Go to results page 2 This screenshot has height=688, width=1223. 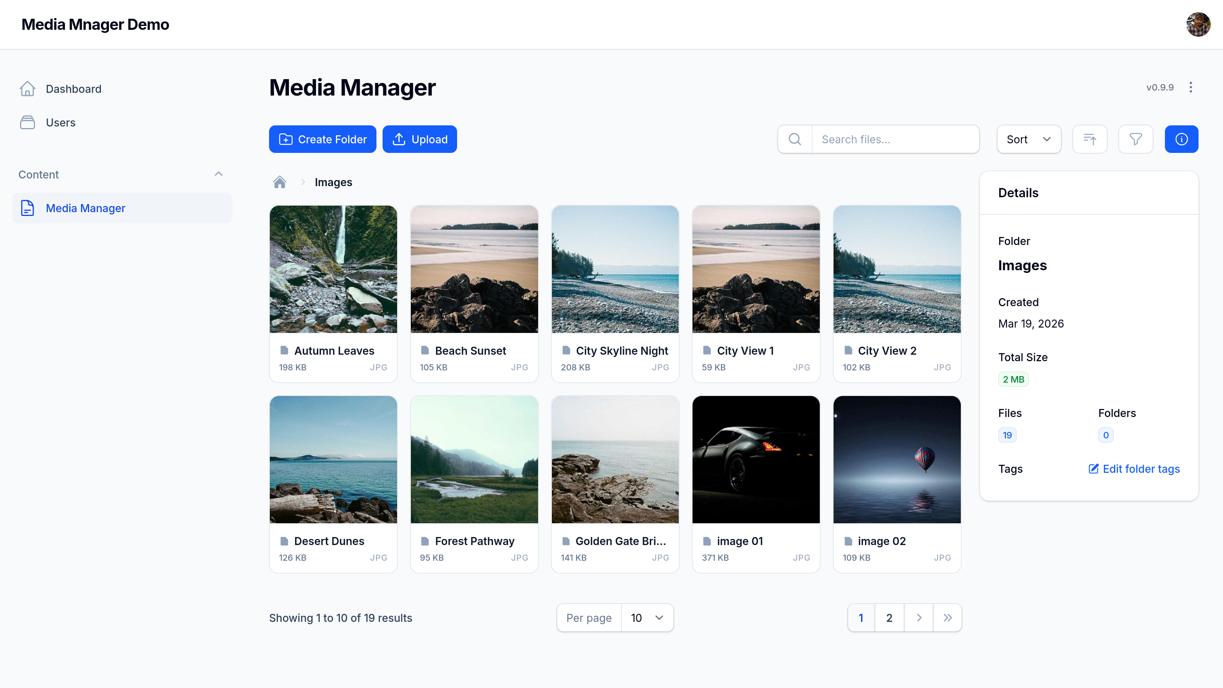click(x=890, y=618)
